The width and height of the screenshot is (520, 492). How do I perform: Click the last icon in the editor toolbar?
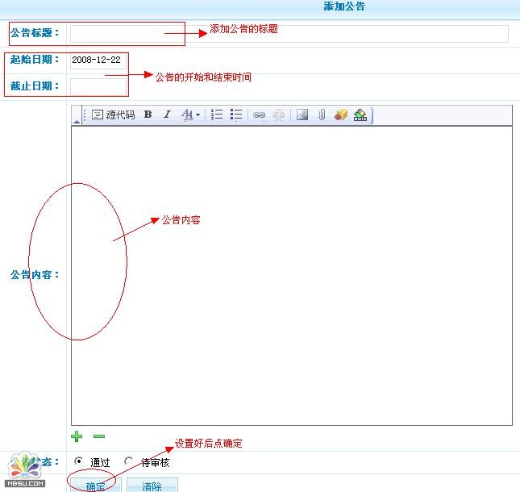point(360,115)
